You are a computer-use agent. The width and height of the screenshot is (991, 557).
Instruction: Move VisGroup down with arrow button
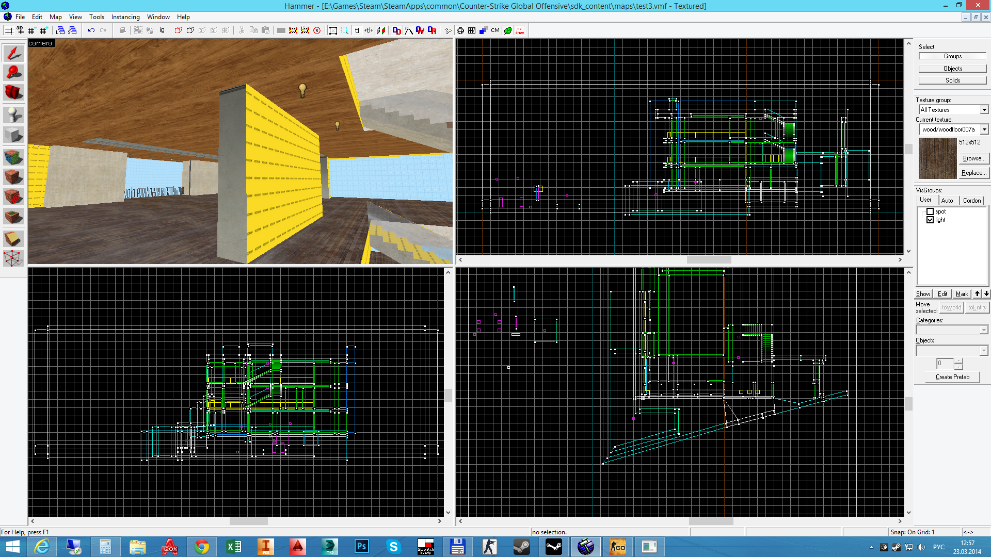pyautogui.click(x=986, y=294)
